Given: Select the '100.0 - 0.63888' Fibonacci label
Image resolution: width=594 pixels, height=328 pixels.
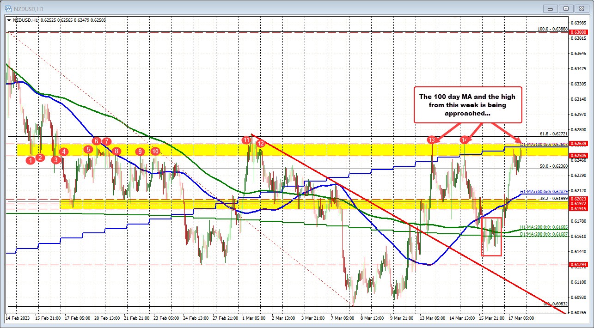Looking at the screenshot, I should [x=552, y=29].
